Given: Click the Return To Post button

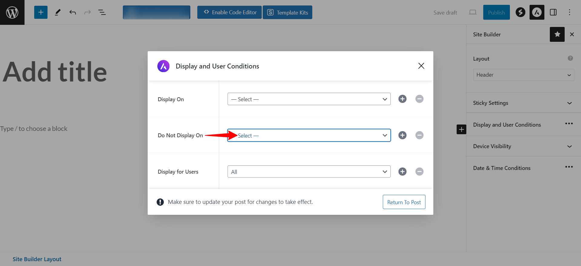Looking at the screenshot, I should point(404,202).
